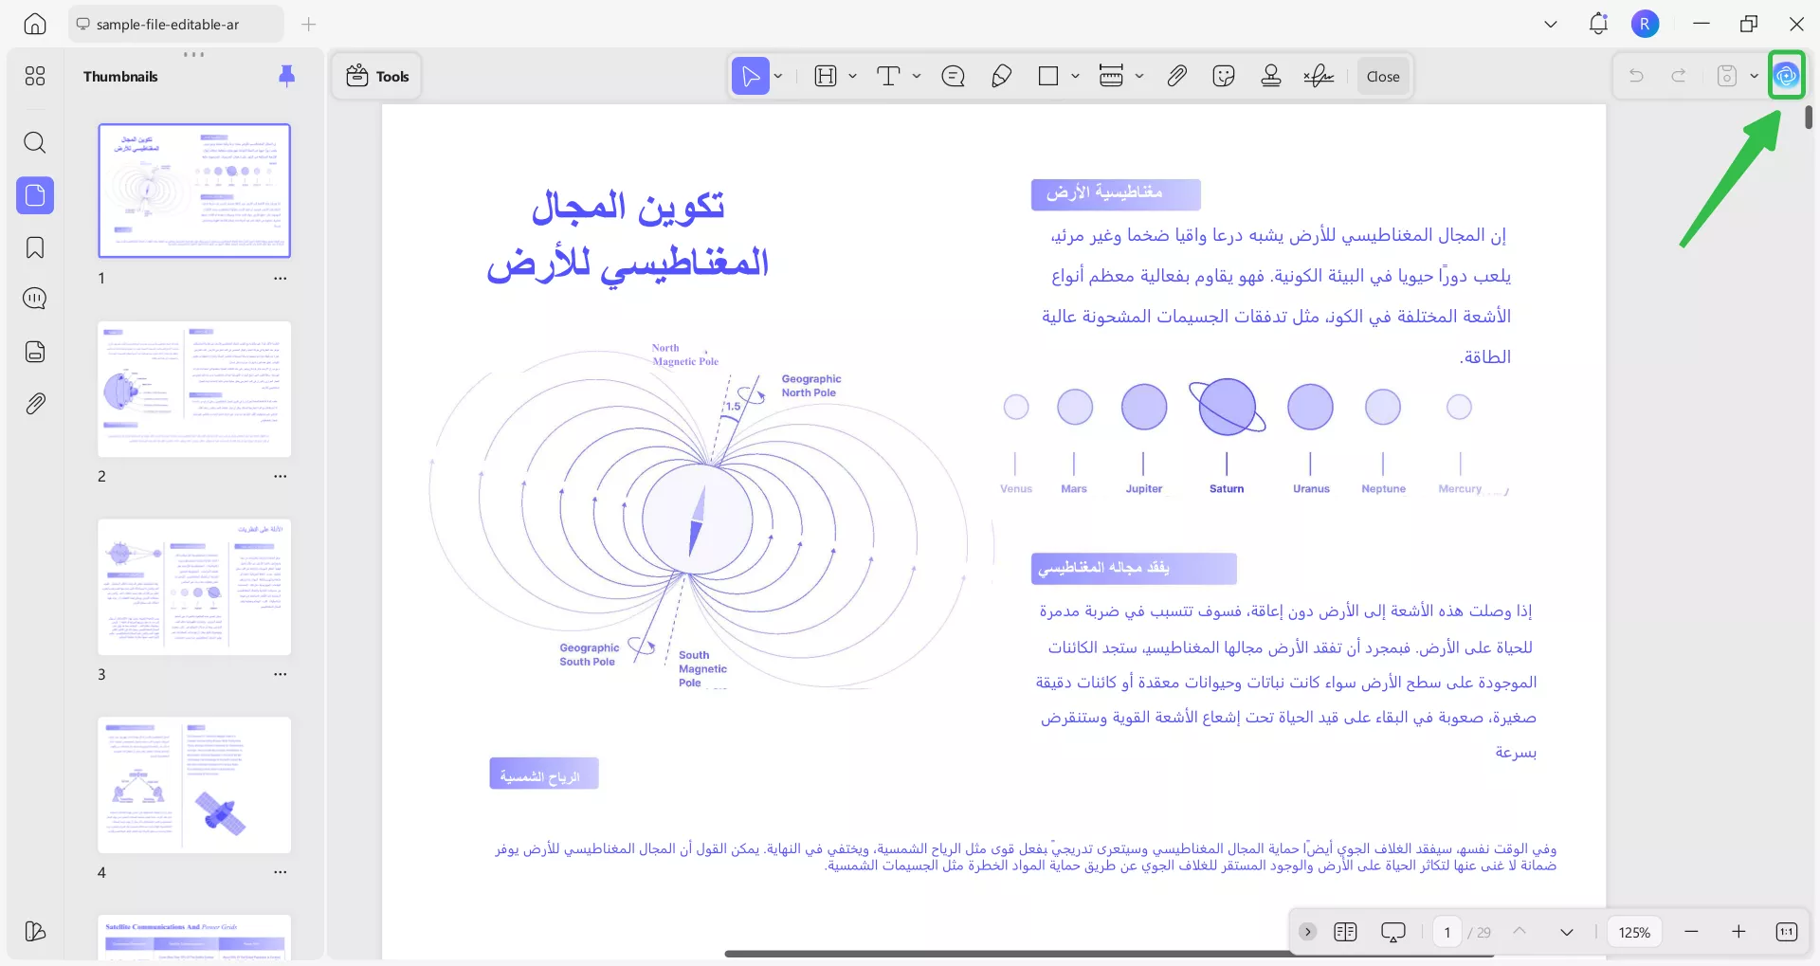
Task: Open the AI assistant in the top right
Action: pos(1788,74)
